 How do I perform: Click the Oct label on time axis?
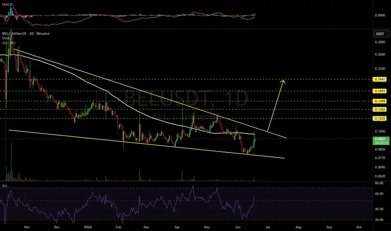(x=359, y=227)
